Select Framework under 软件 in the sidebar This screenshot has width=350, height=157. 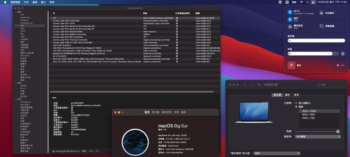pos(26,102)
